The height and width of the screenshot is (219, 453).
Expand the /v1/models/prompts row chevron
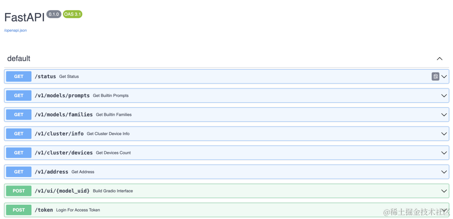point(444,96)
